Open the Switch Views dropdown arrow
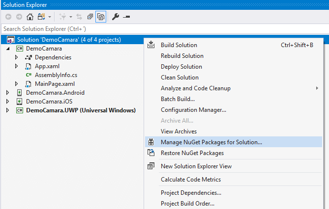This screenshot has height=209, width=329. click(x=50, y=17)
